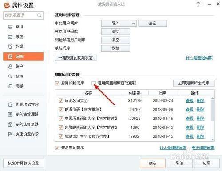
Task: Toggle the 成语俗语 checkbox
Action: point(61,110)
